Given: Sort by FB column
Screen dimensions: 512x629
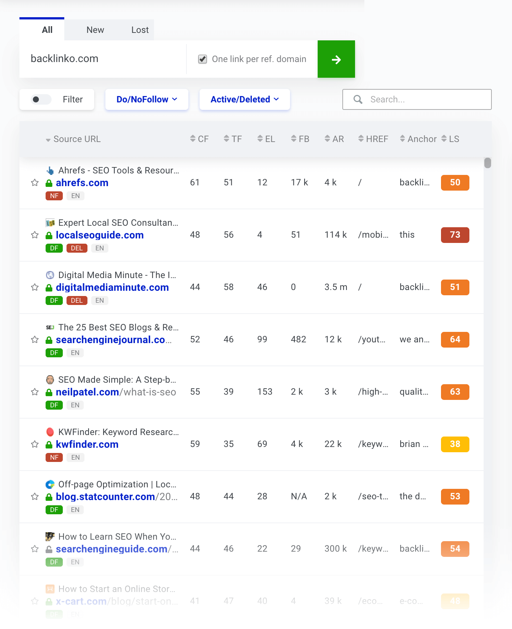Looking at the screenshot, I should click(x=300, y=139).
